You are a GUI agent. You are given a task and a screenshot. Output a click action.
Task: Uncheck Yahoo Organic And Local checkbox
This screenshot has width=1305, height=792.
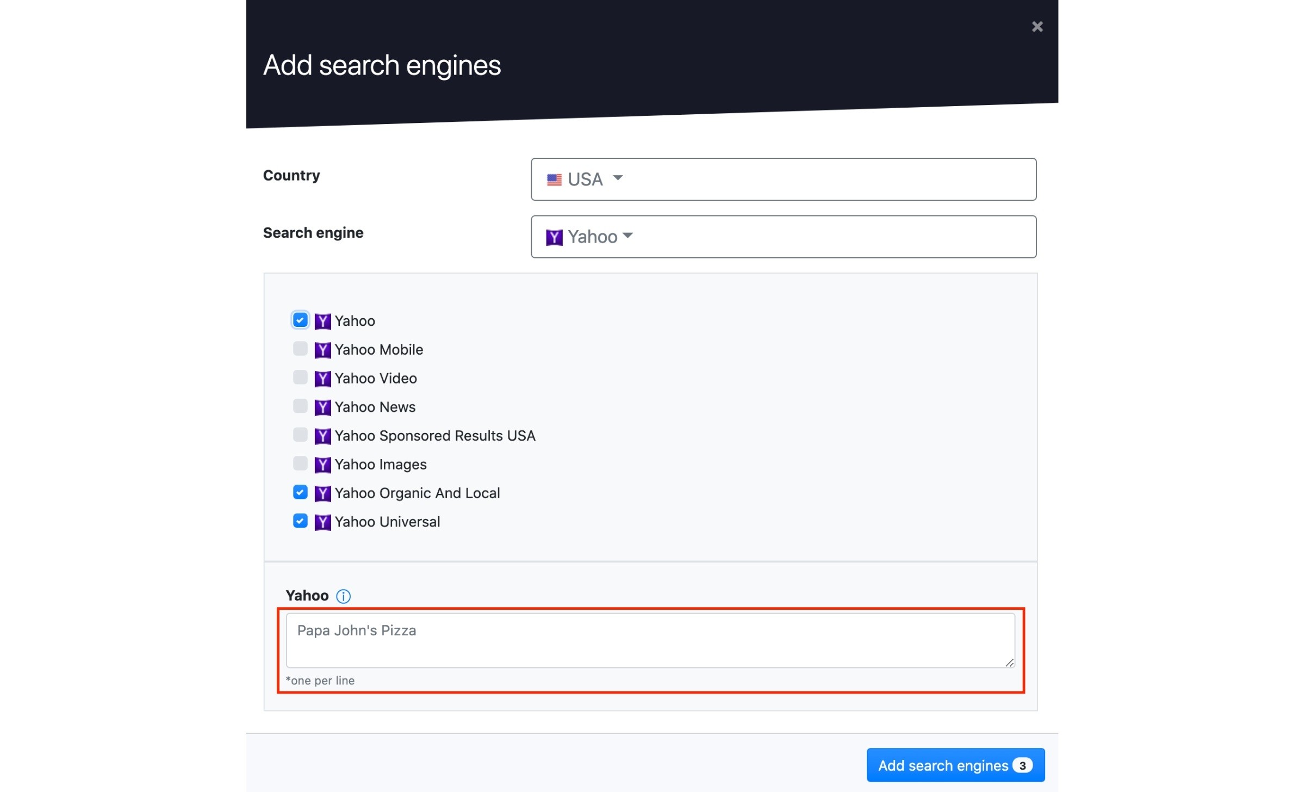[x=300, y=492]
